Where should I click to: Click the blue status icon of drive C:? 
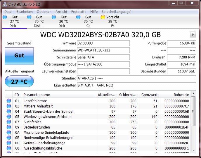(x=78, y=17)
